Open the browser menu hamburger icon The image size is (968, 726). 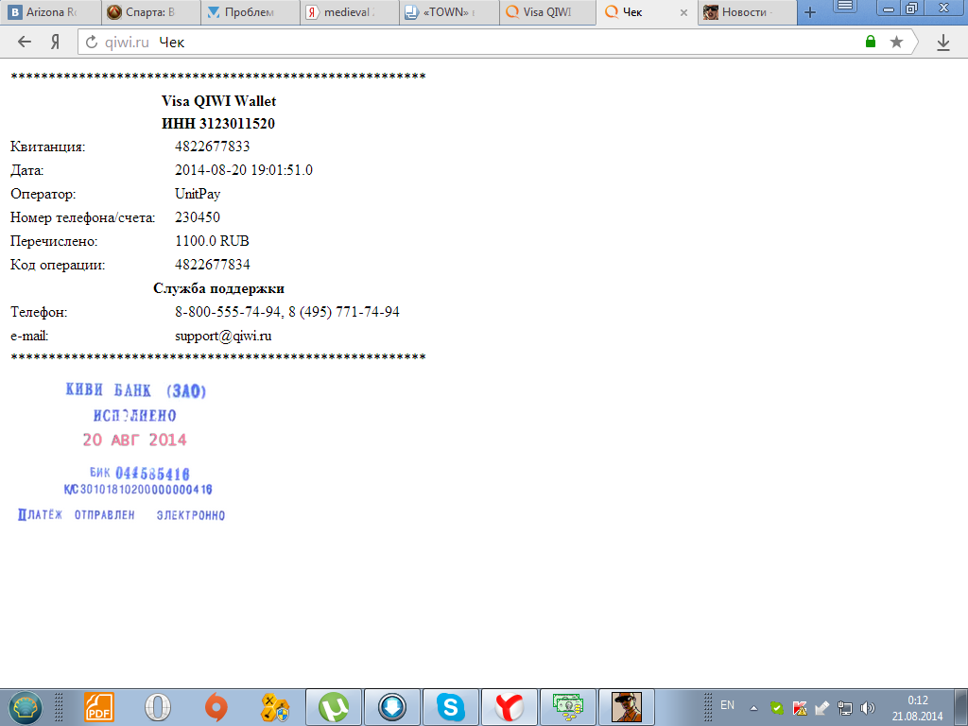(846, 7)
